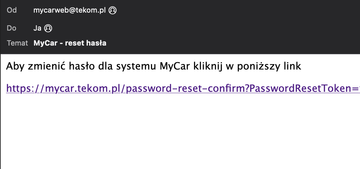Open the mycar.tekom.pl password reset link
This screenshot has width=360, height=169.
click(183, 88)
